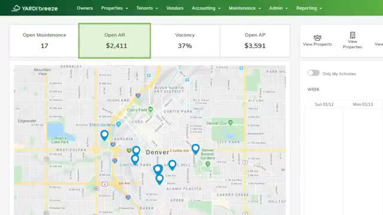Open the Open AP card showing $3,591

(255, 41)
